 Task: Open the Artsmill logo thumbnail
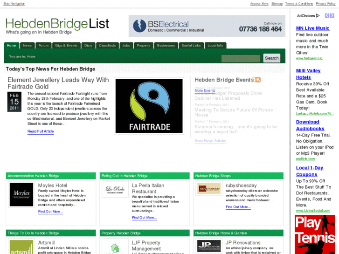click(21, 247)
